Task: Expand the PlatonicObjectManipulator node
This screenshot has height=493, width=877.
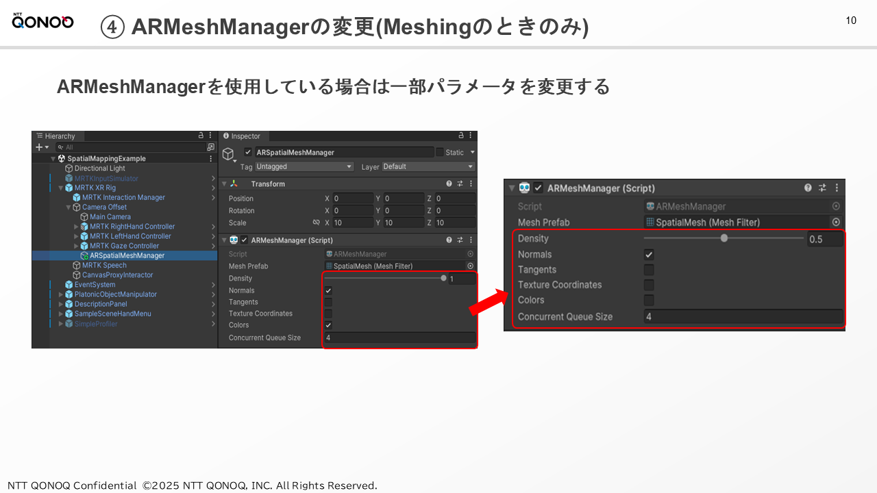Action: (61, 294)
